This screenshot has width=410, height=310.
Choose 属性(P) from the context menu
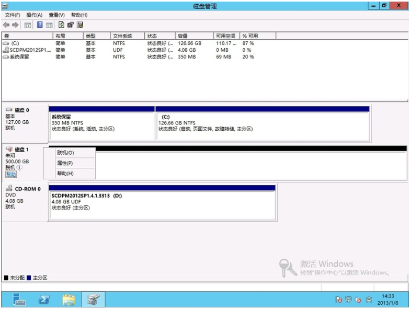coord(70,163)
